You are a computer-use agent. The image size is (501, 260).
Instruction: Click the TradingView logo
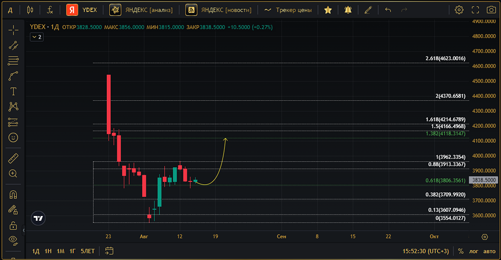point(38,218)
